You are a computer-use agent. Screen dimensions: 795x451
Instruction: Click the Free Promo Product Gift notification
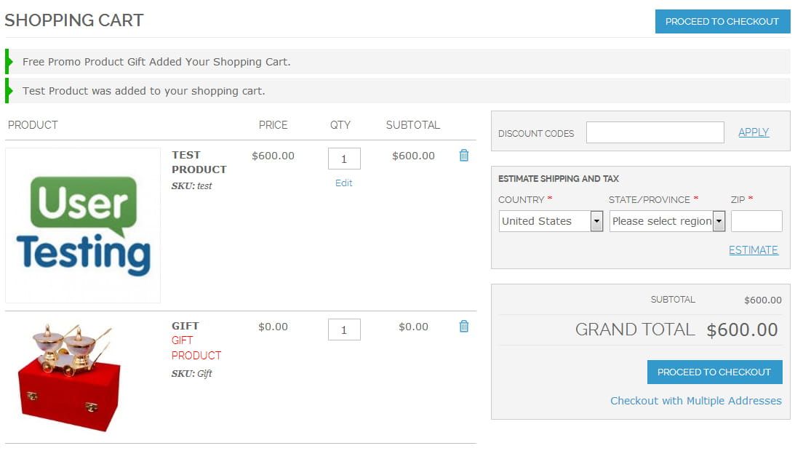point(156,62)
